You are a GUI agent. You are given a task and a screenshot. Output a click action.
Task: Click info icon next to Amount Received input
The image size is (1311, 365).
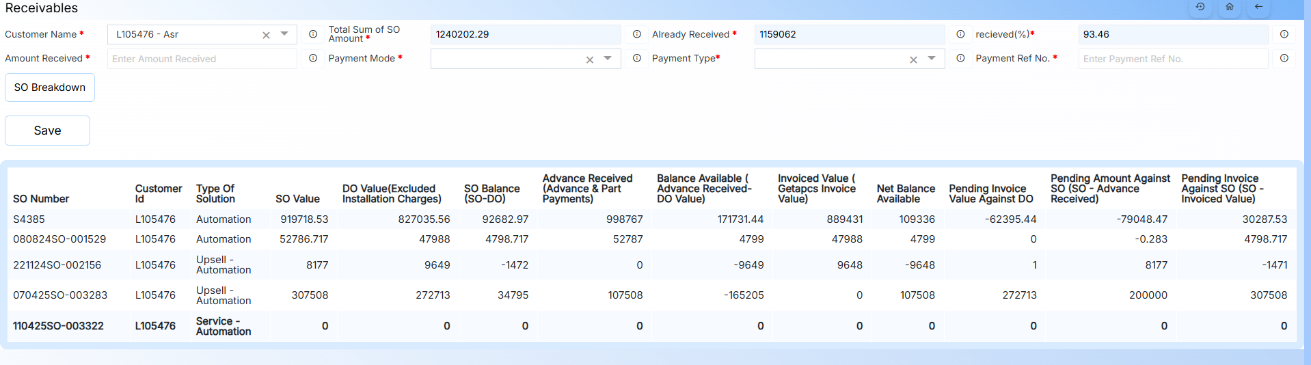[313, 59]
